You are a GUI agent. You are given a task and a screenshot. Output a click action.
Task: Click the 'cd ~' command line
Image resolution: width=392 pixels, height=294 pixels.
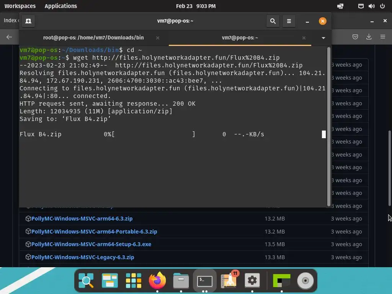(x=134, y=50)
